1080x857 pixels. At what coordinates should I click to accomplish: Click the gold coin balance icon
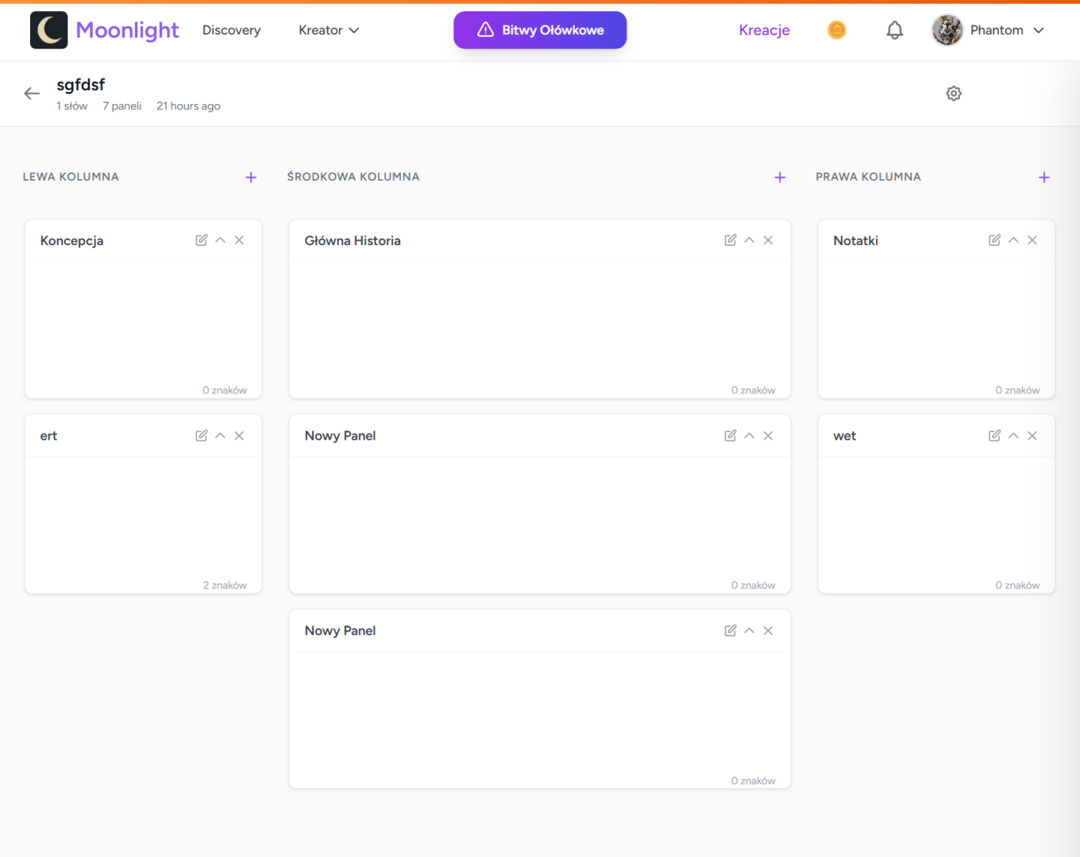tap(836, 30)
